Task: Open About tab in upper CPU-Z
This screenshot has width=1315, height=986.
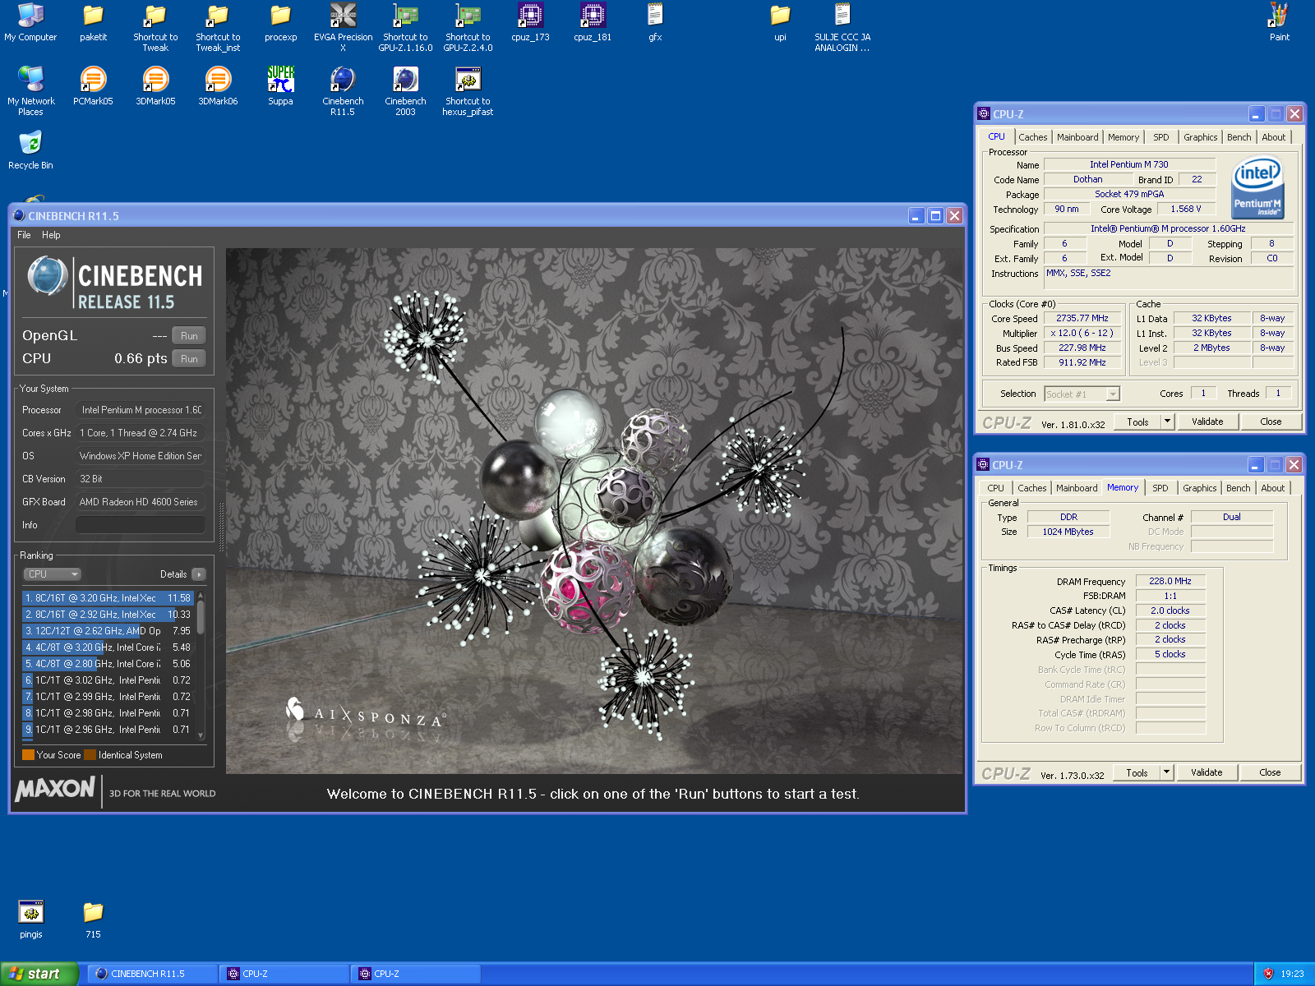Action: pos(1273,137)
